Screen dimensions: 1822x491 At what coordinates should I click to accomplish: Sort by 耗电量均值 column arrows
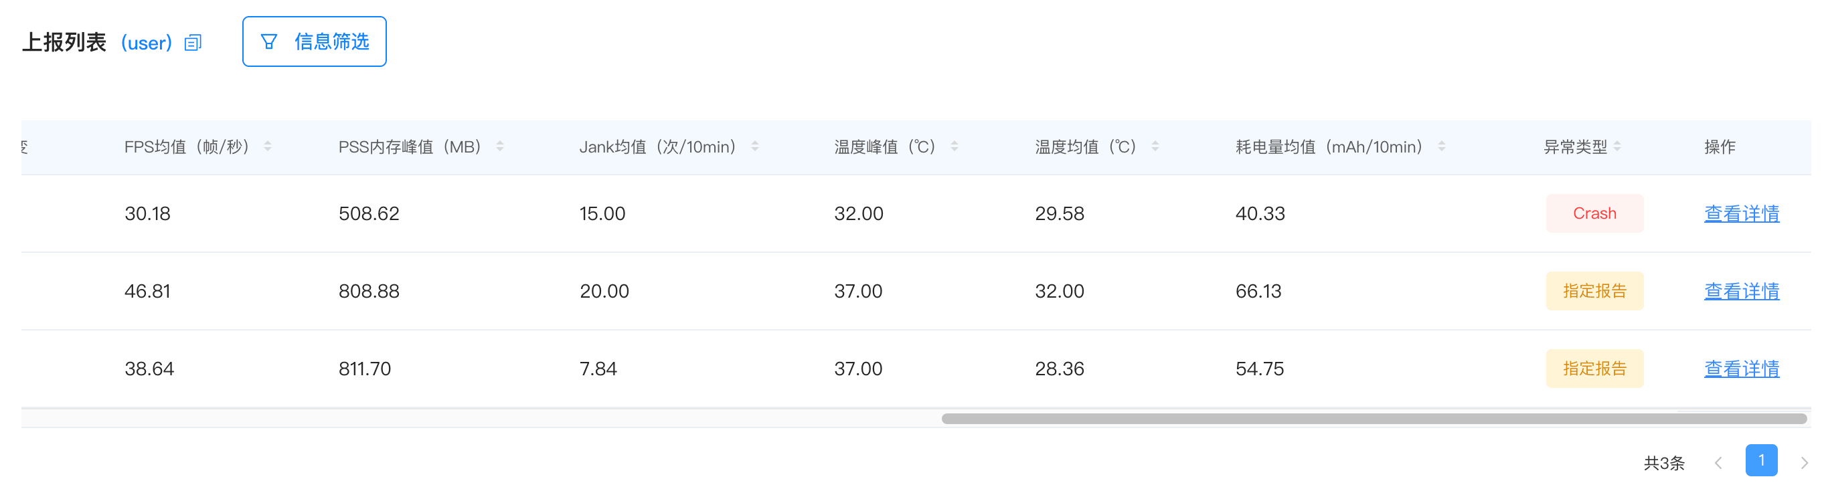click(1442, 146)
